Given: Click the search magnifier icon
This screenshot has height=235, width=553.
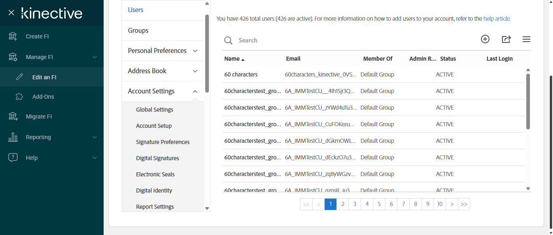Looking at the screenshot, I should point(228,40).
